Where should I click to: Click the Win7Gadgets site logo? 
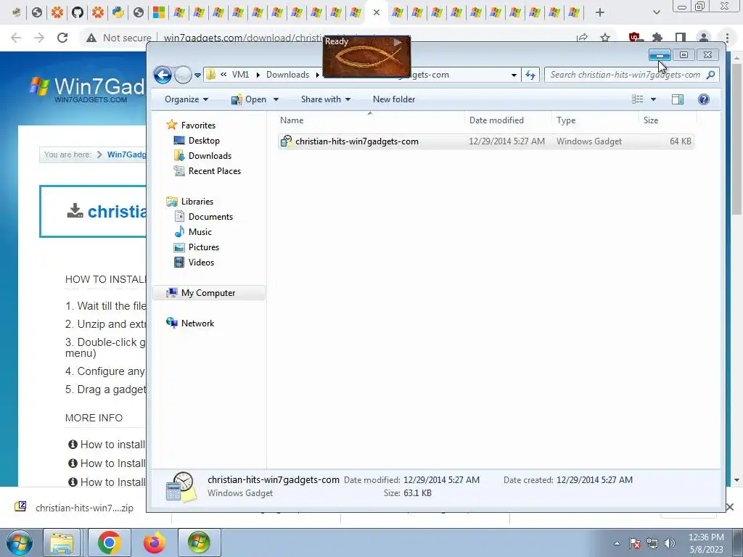pyautogui.click(x=87, y=88)
